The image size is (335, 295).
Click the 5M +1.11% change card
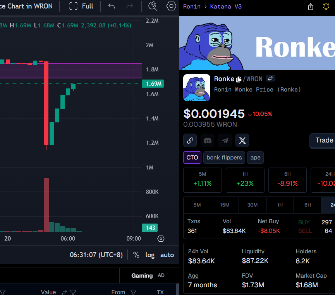(202, 180)
